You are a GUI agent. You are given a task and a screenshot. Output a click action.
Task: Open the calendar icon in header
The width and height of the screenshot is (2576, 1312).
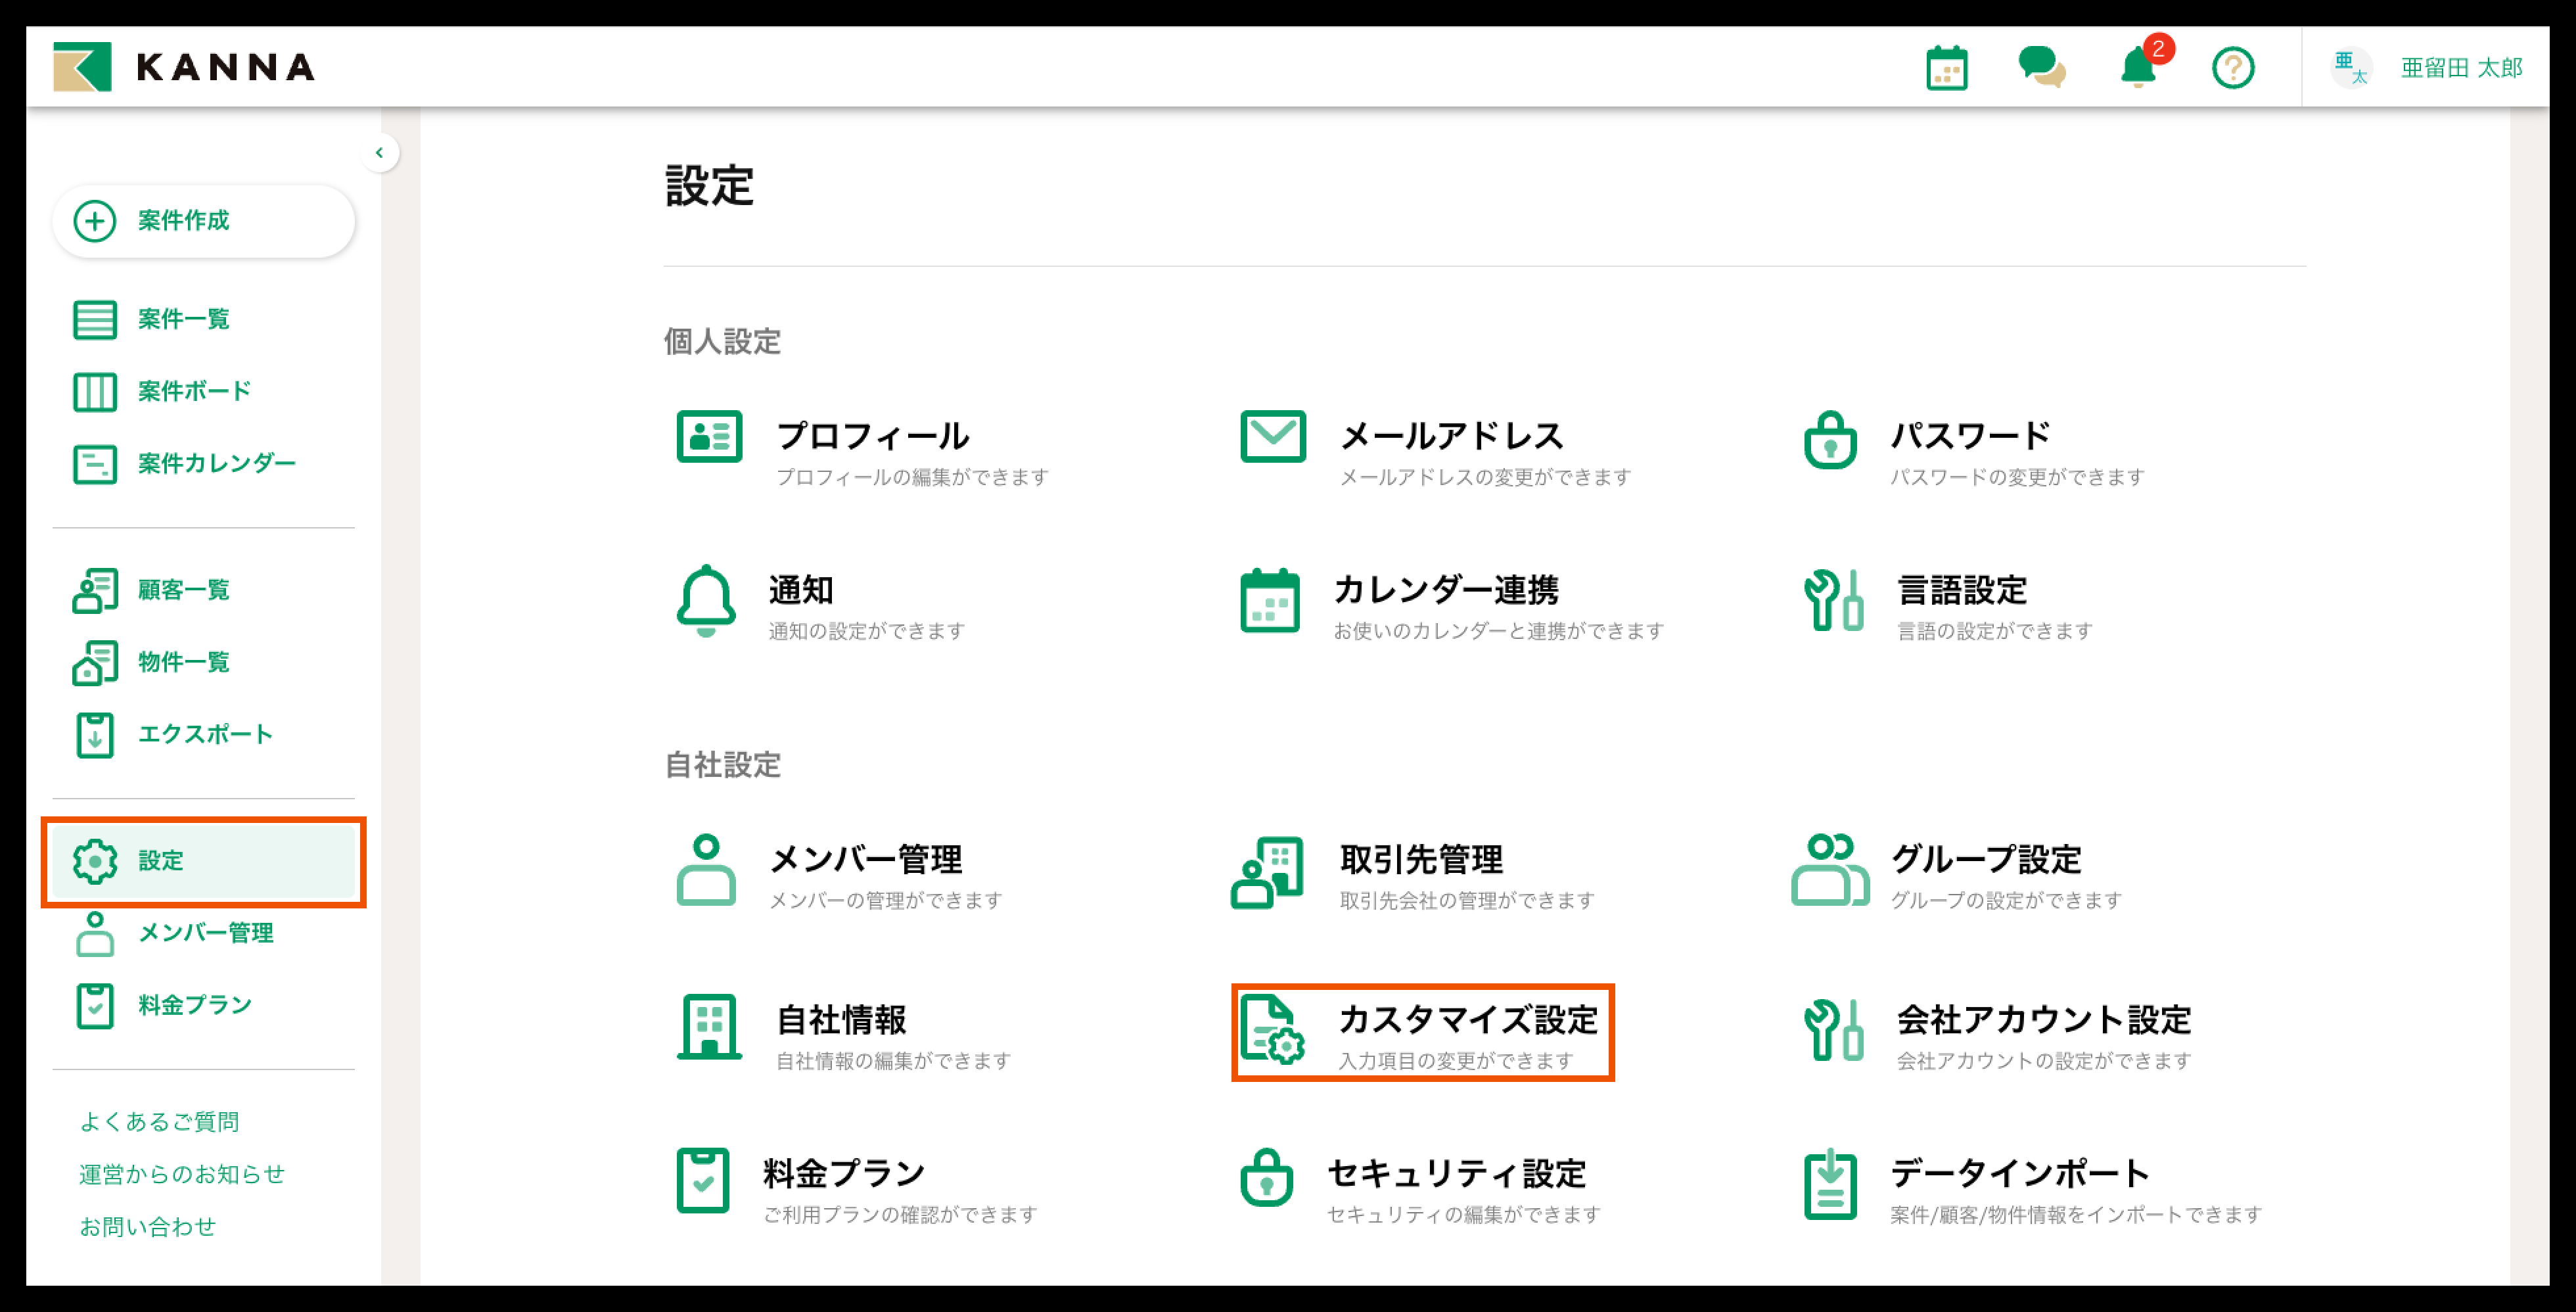coord(1946,68)
